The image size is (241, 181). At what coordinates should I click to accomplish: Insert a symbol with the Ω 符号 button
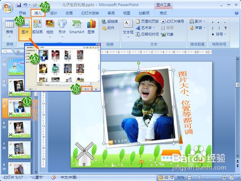[x=167, y=28]
